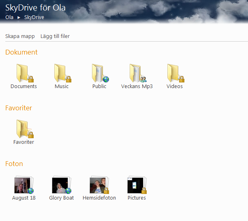Screen dimensions: 248x221
Task: Open the Favoriter star folder icon
Action: pyautogui.click(x=25, y=129)
